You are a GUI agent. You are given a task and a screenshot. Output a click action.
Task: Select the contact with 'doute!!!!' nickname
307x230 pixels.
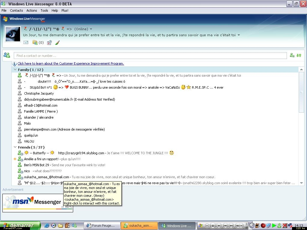[75, 81]
